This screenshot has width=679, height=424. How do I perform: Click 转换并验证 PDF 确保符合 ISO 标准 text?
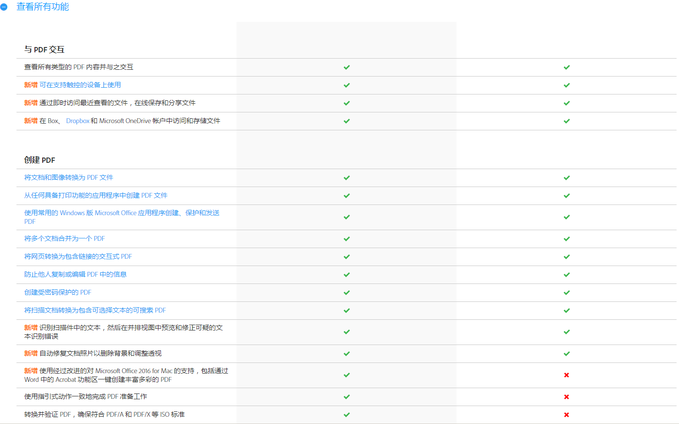point(104,414)
